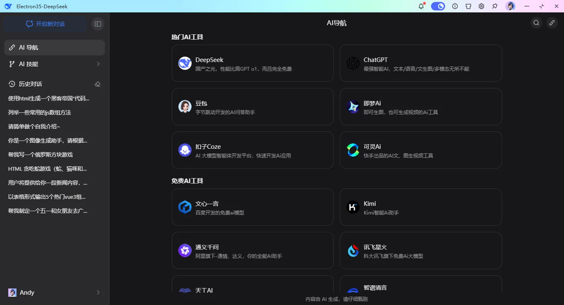Click the user avatar in the title bar
564x305 pixels.
(x=510, y=6)
